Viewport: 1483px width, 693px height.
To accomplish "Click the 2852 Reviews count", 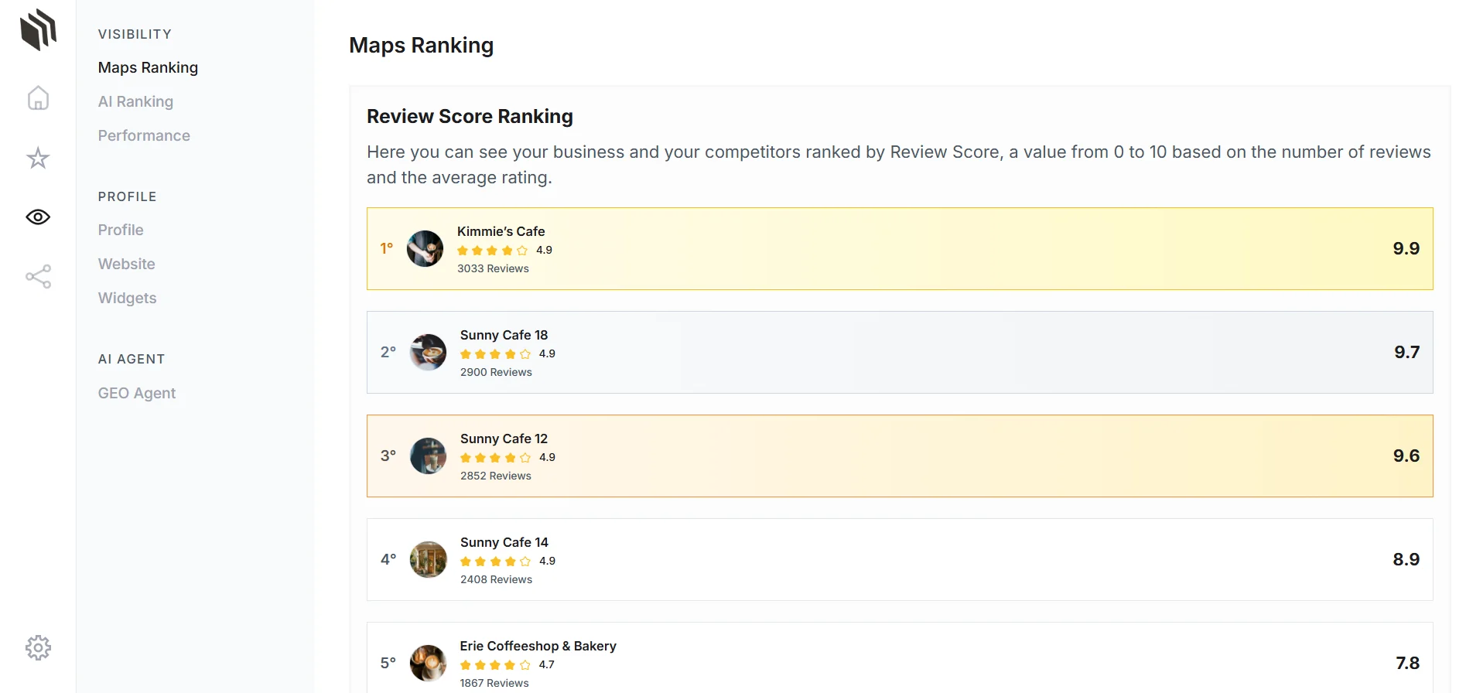I will click(x=496, y=476).
